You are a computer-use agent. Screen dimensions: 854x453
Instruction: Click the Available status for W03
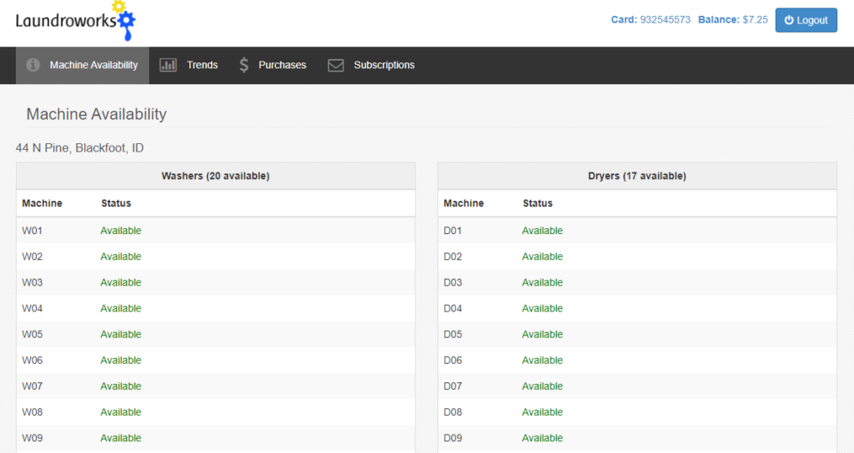coord(121,283)
